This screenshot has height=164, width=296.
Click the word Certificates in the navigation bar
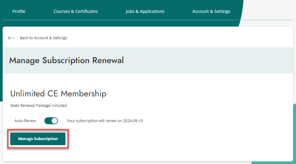86,11
